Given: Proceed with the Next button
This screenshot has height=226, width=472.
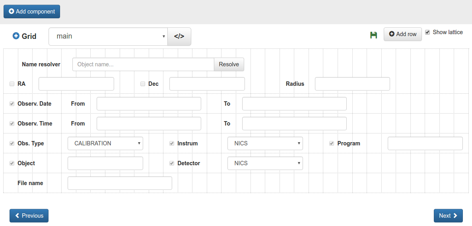Looking at the screenshot, I should (x=448, y=216).
